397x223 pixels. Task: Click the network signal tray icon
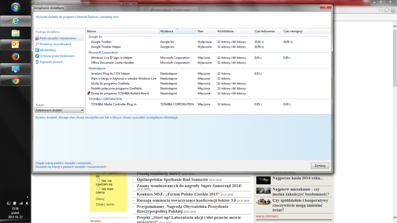pos(21,203)
